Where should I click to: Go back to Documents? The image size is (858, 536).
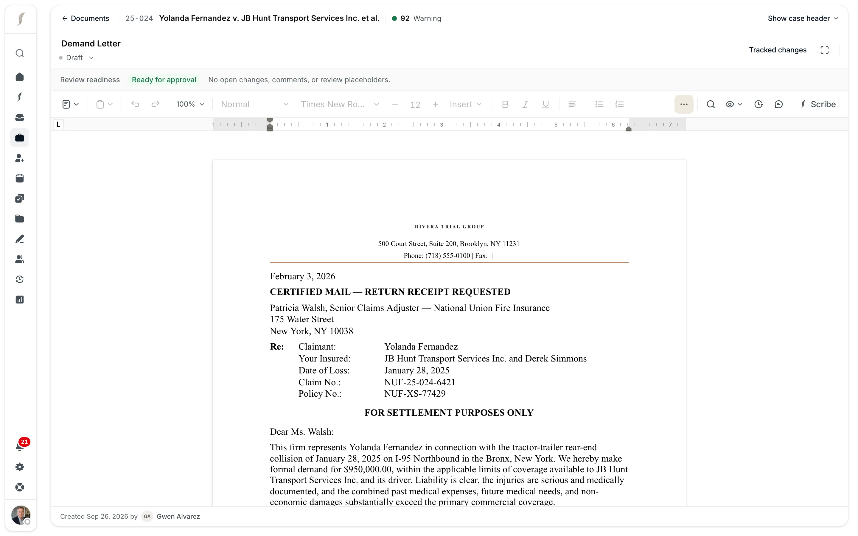(x=86, y=18)
